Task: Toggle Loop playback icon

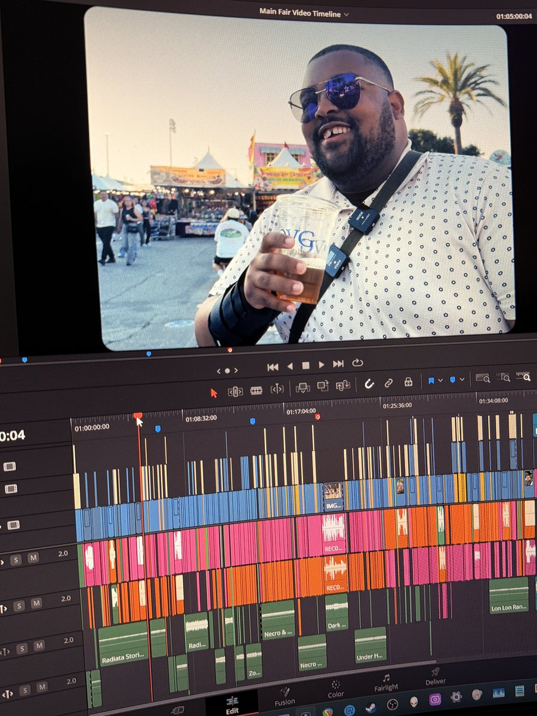Action: [358, 362]
